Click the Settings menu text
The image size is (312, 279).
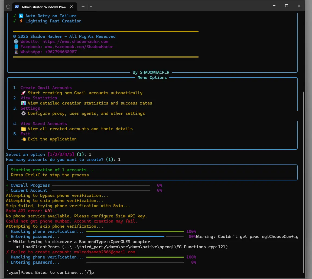[x=30, y=108]
